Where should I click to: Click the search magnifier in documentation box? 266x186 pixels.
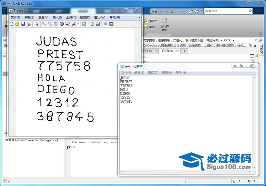[250, 11]
